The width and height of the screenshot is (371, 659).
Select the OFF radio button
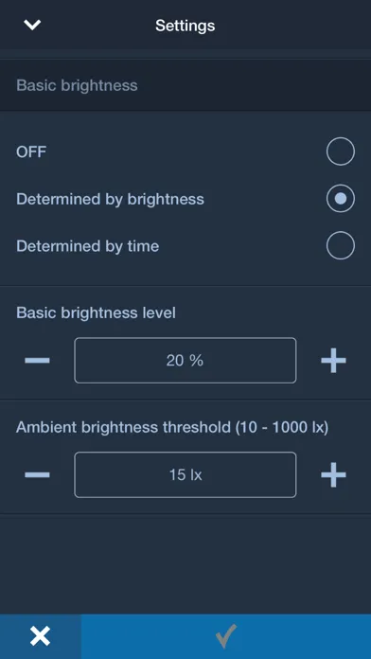pyautogui.click(x=341, y=151)
